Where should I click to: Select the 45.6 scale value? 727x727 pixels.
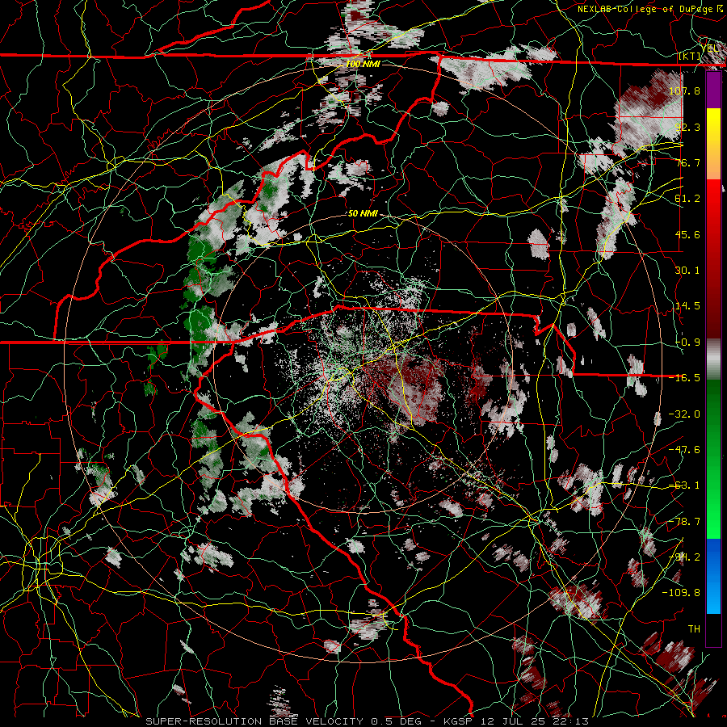[x=687, y=234]
